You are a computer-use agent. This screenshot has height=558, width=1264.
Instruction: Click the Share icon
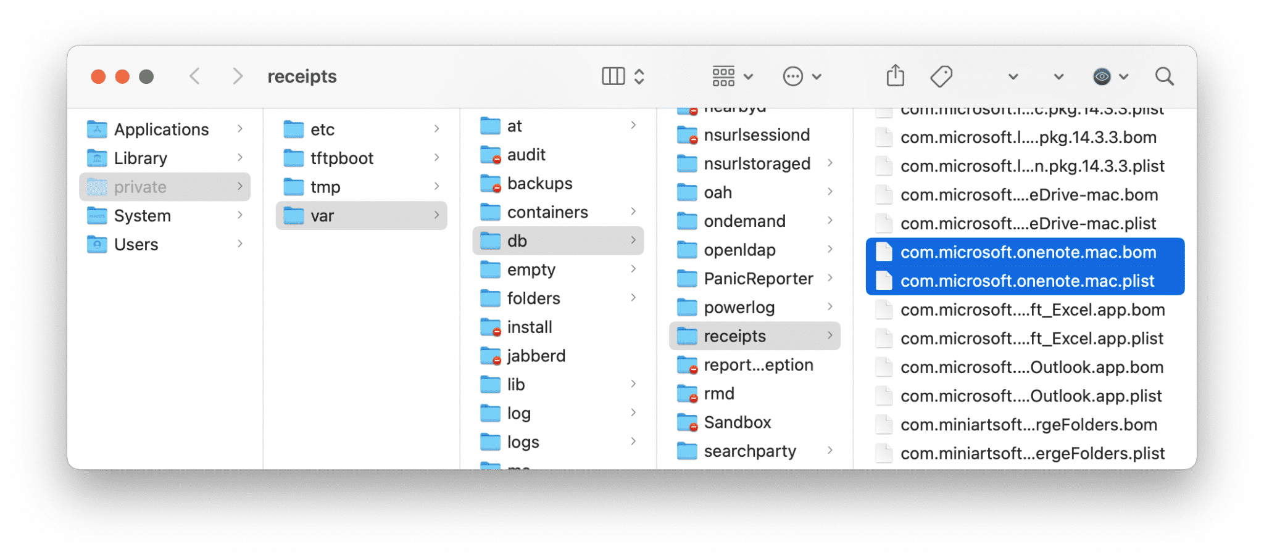(895, 76)
